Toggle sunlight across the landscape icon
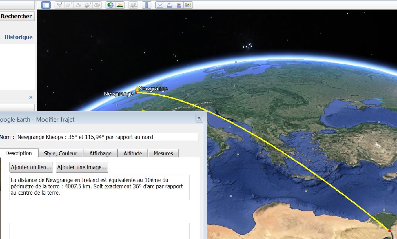The height and width of the screenshot is (239, 397). (x=120, y=5)
